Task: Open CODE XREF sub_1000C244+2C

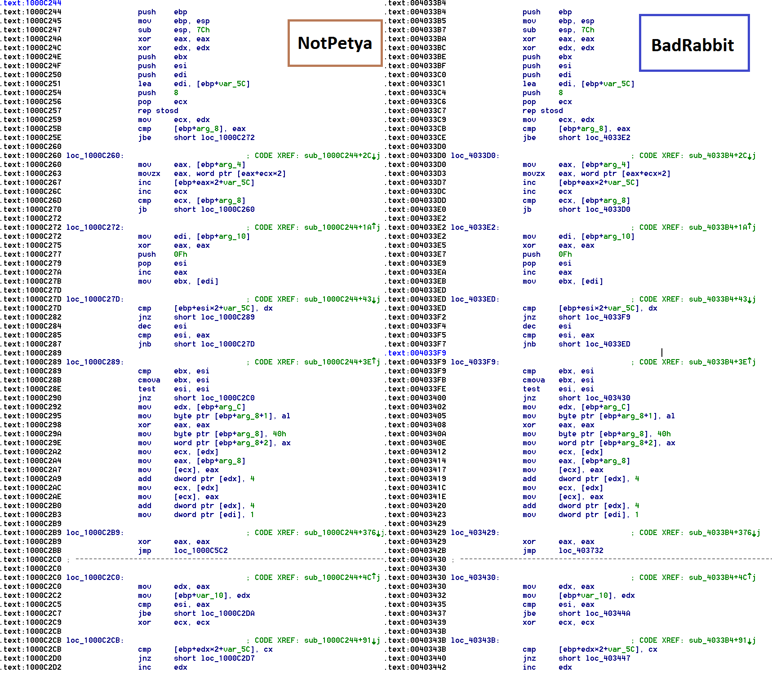Action: click(x=339, y=156)
